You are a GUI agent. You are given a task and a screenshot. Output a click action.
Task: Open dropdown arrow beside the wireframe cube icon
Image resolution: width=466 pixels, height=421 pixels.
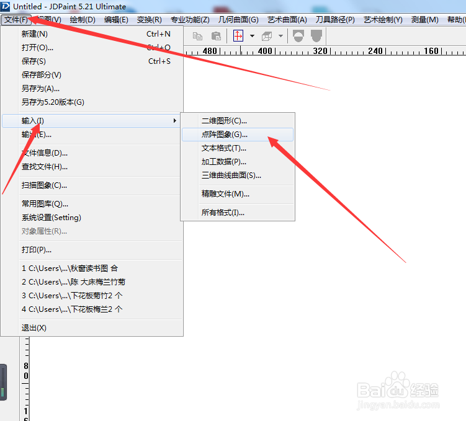coord(280,36)
